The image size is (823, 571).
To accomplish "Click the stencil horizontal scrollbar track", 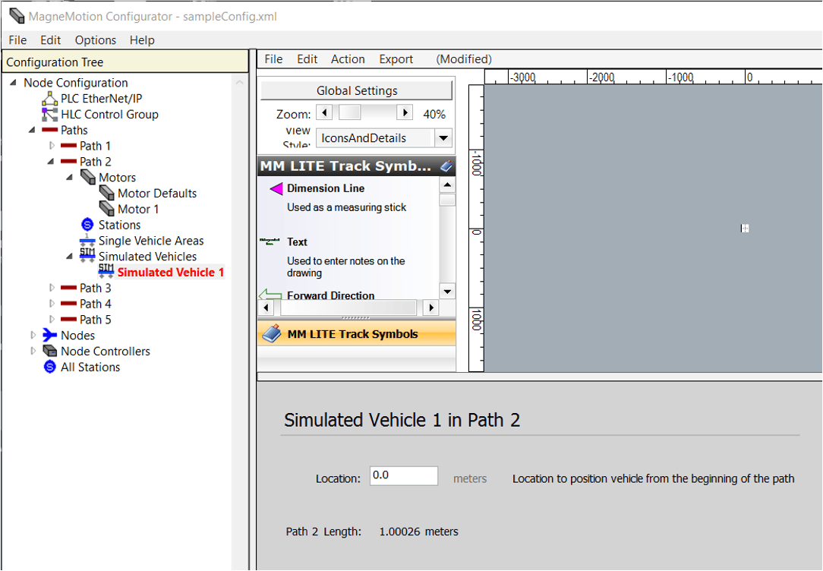I will coord(348,308).
